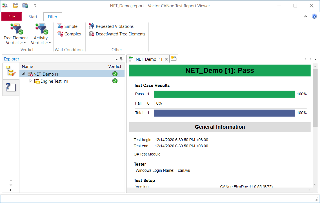
Task: Click the Tester heading
Action: tap(140, 164)
